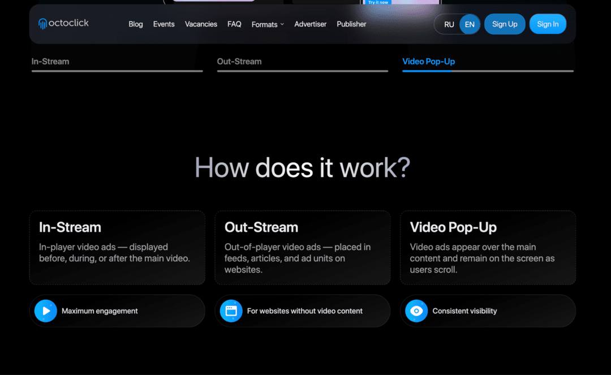Switch language to RU
The width and height of the screenshot is (611, 375).
[449, 24]
